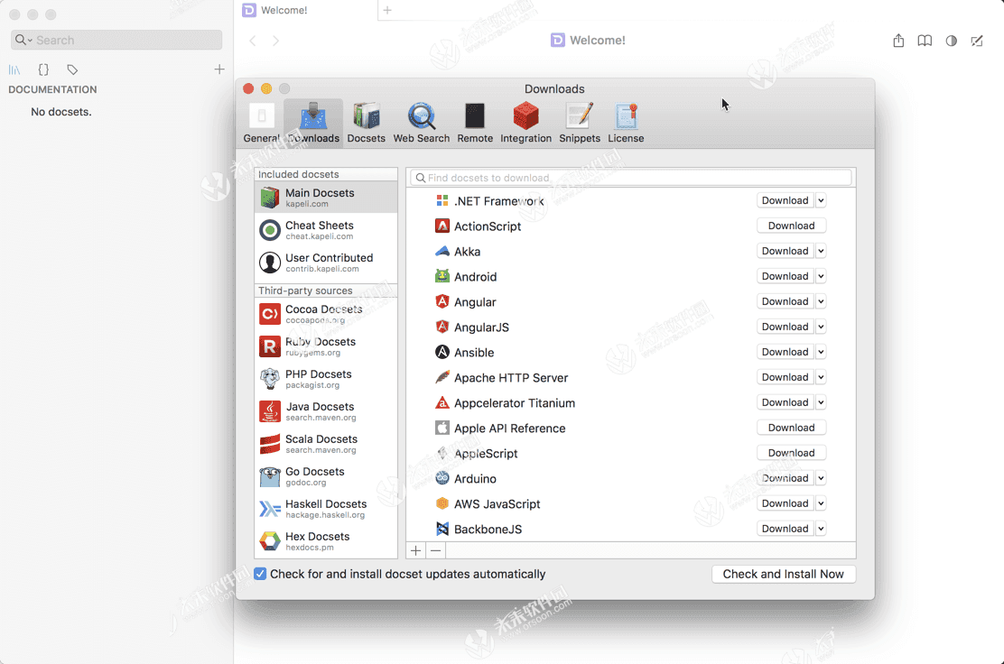Go forward with the right arrow
The height and width of the screenshot is (664, 1004).
click(276, 41)
